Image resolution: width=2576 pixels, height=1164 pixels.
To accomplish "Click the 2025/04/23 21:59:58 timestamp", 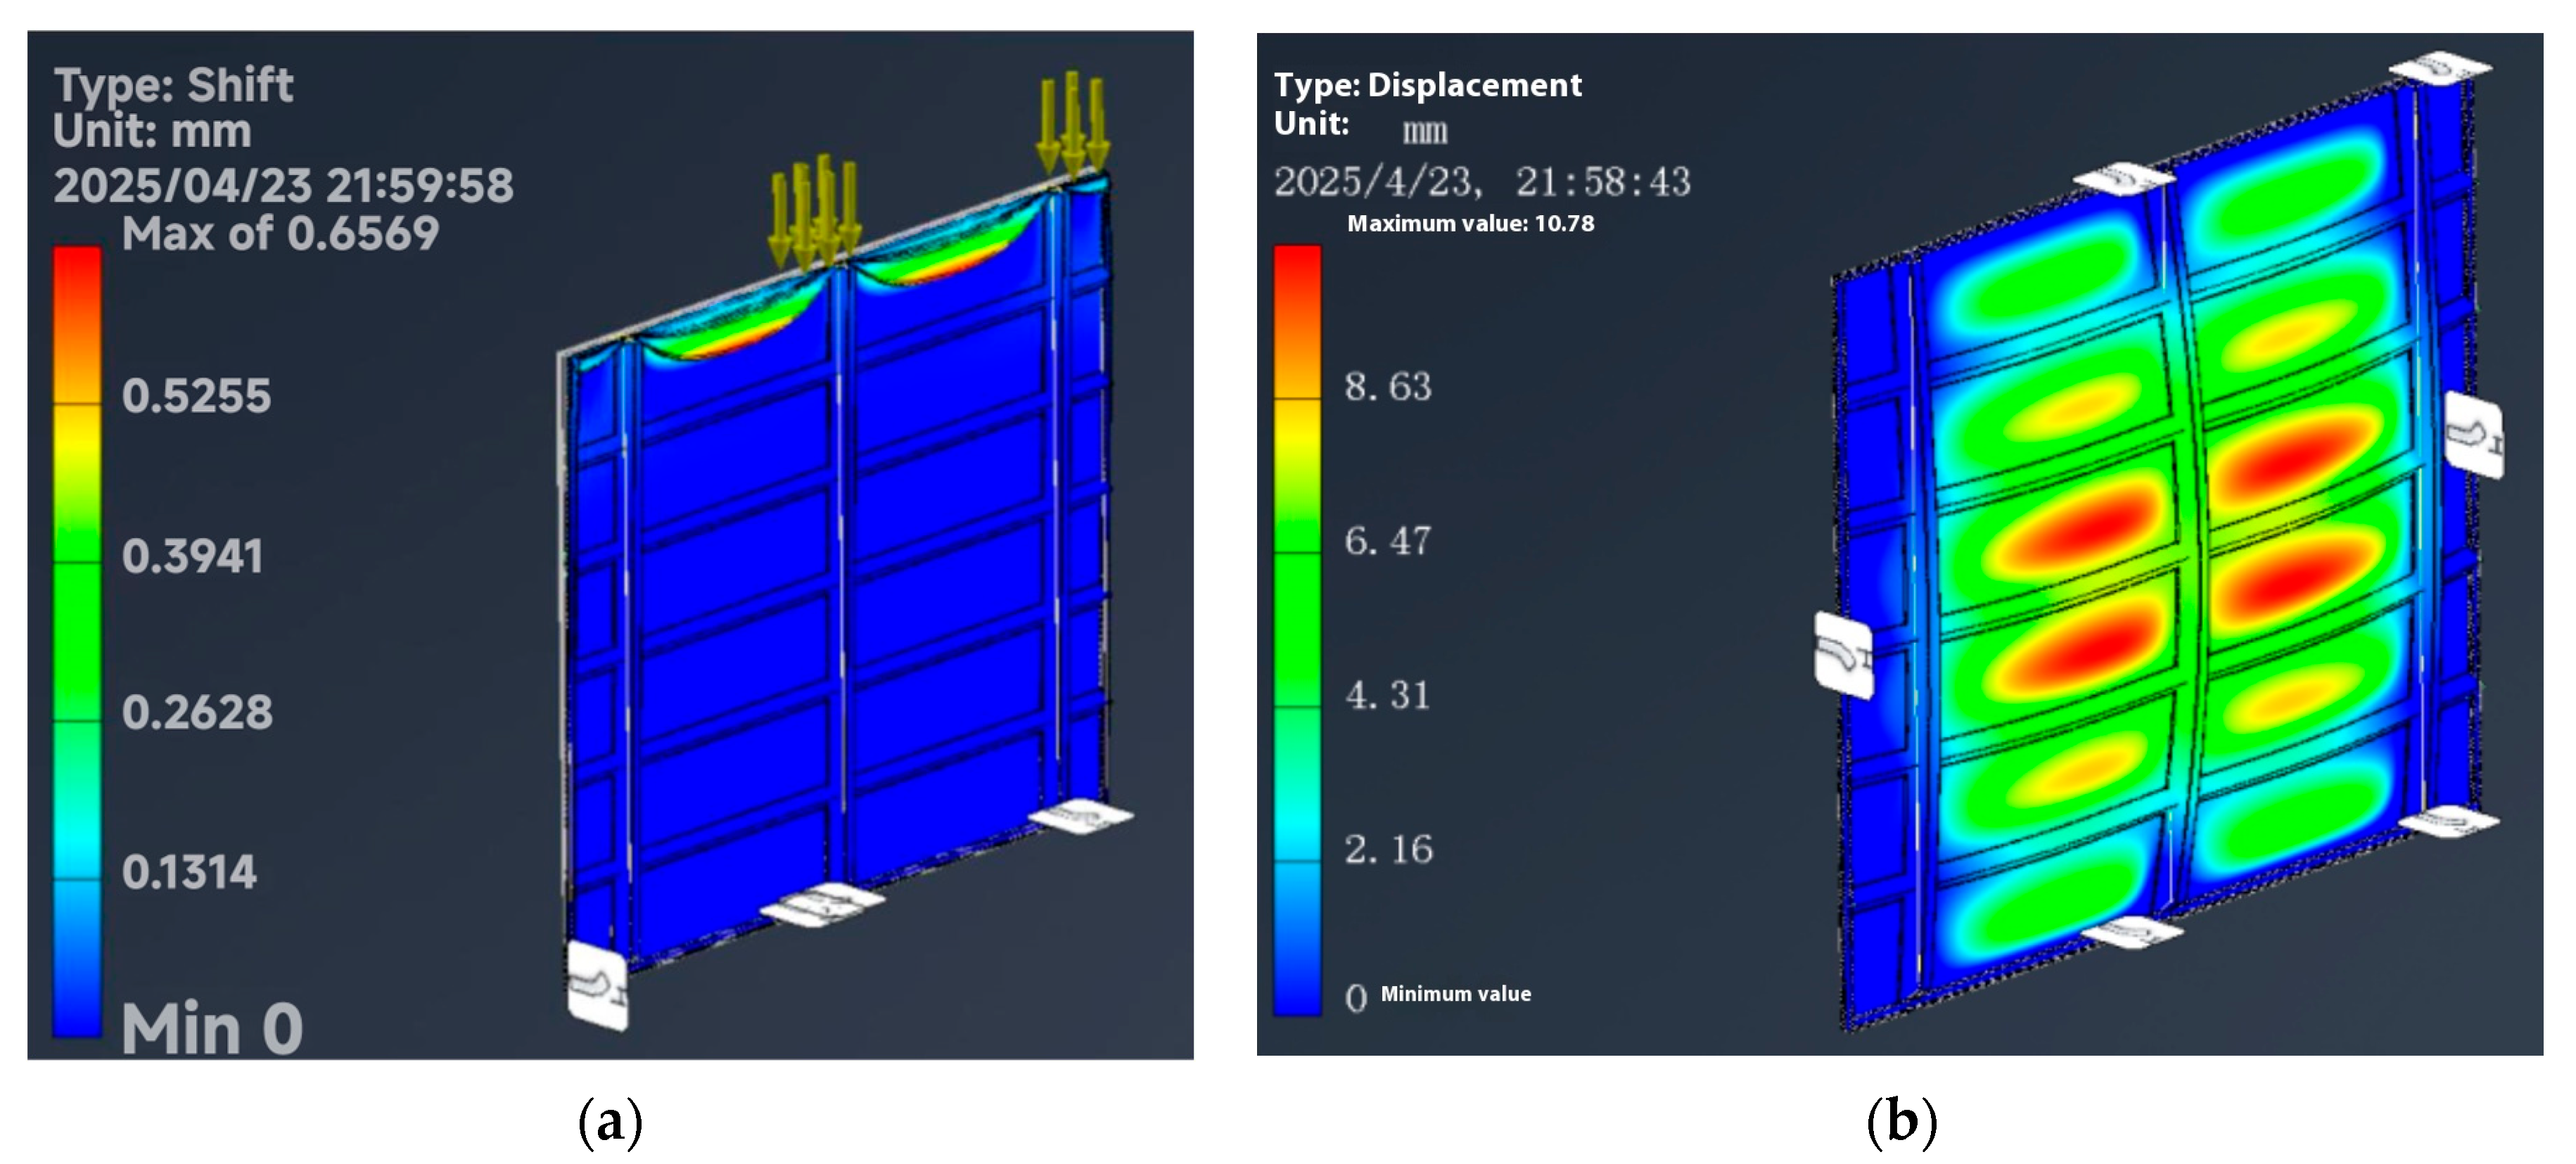I will pos(283,186).
